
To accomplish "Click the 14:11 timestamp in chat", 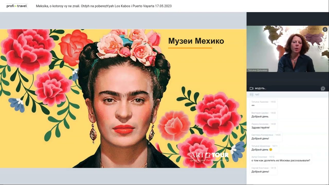I will click(275, 146).
